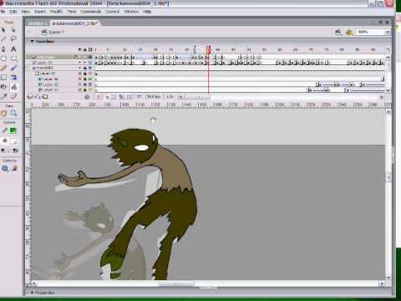
Task: Open the Insert menu
Action: (40, 12)
